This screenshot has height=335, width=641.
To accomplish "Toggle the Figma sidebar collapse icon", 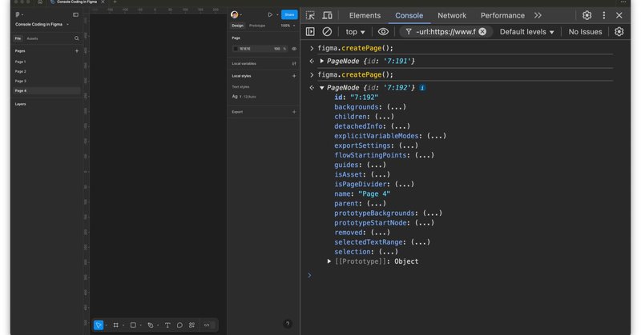I will pos(75,14).
